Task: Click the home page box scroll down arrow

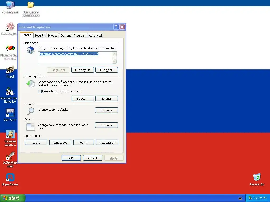Action: (114, 62)
